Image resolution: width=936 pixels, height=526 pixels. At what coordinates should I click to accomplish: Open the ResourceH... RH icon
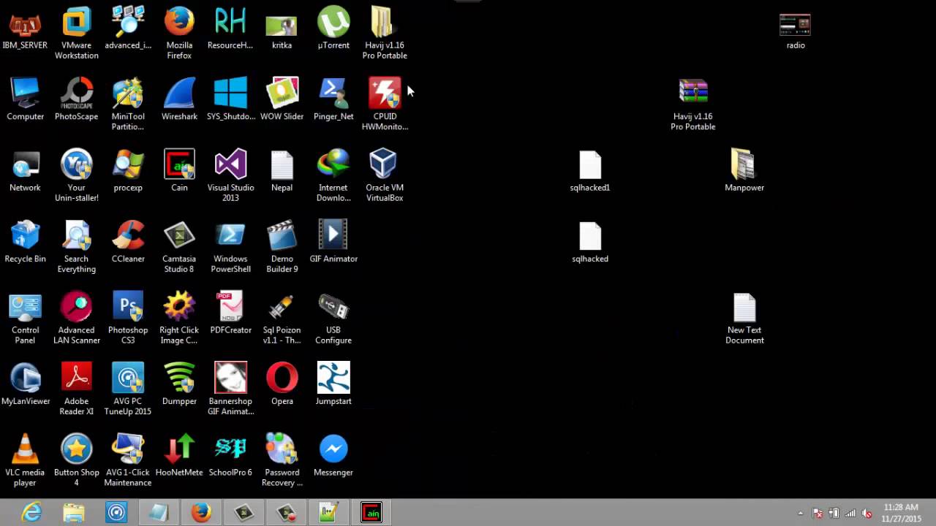click(x=230, y=29)
